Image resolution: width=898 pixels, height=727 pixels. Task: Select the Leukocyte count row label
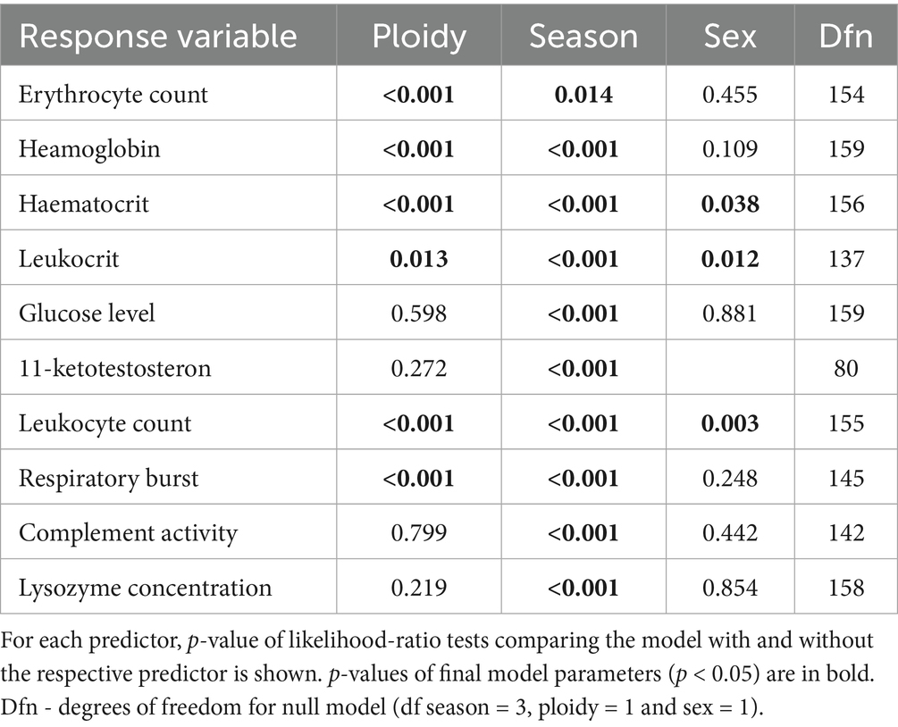point(105,423)
